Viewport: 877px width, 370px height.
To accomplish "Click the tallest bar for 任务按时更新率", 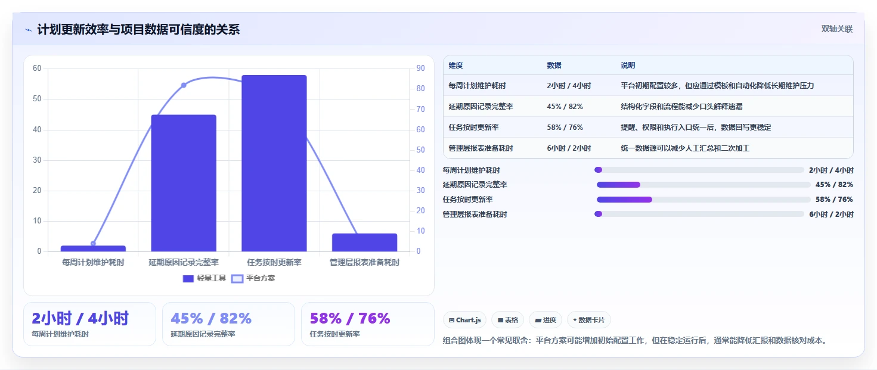I will [x=274, y=163].
